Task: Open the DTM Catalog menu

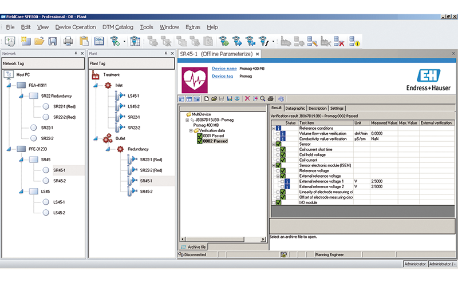Action: coord(118,27)
